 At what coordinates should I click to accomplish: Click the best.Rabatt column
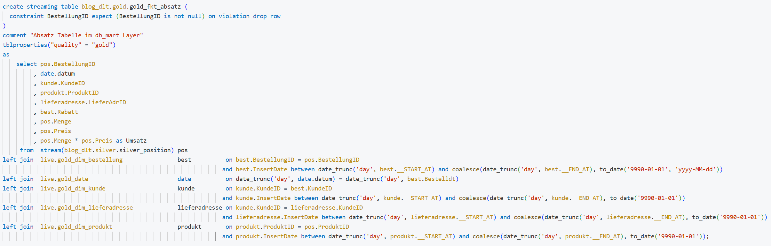(59, 112)
